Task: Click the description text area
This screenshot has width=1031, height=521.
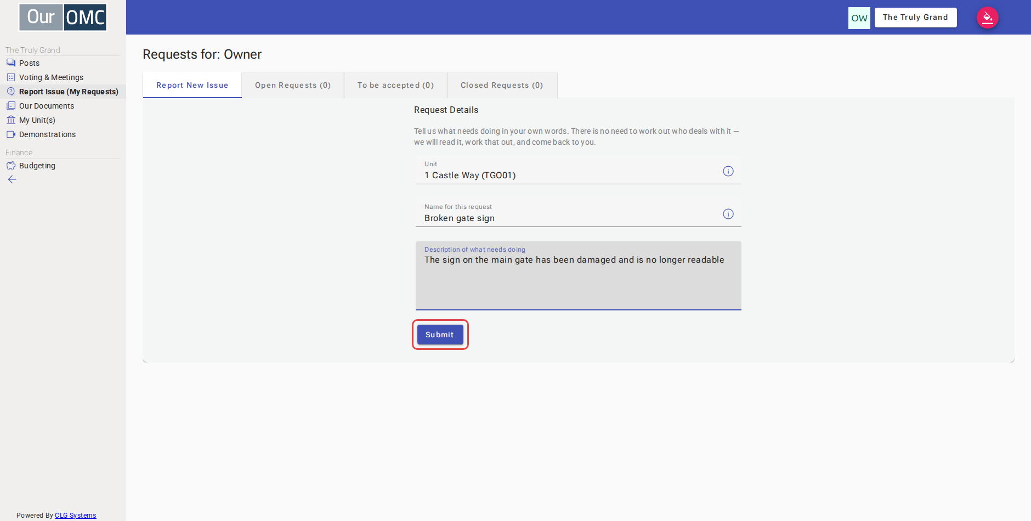Action: point(579,276)
